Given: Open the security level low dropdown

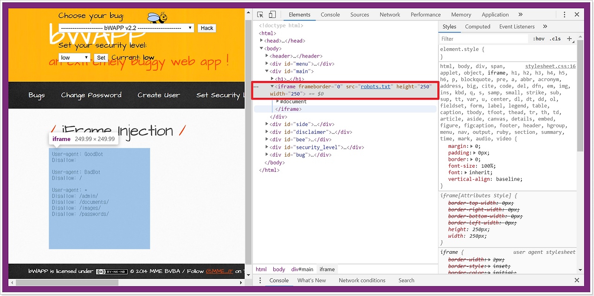Looking at the screenshot, I should pyautogui.click(x=75, y=58).
